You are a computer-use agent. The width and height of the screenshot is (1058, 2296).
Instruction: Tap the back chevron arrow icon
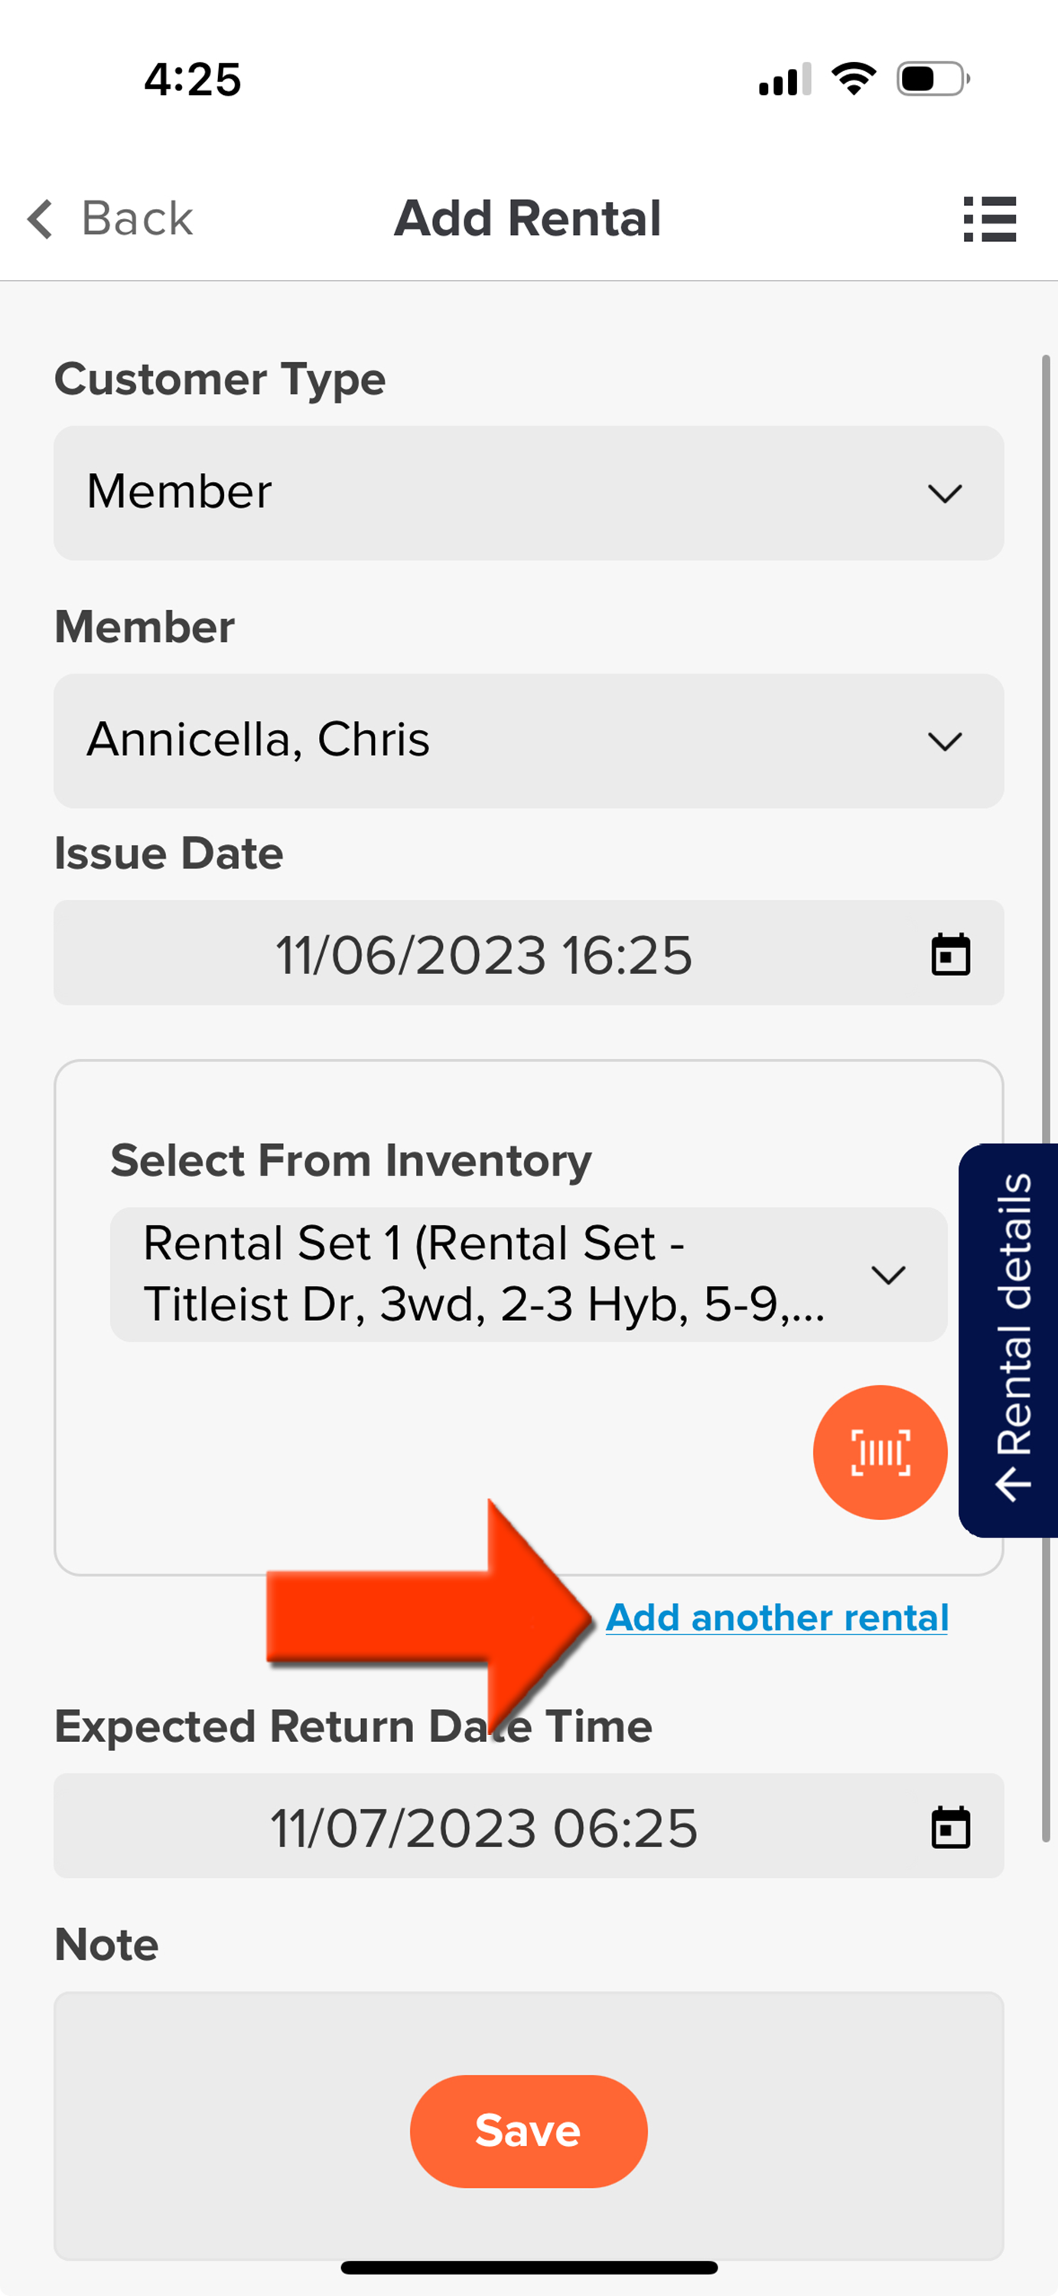point(40,218)
